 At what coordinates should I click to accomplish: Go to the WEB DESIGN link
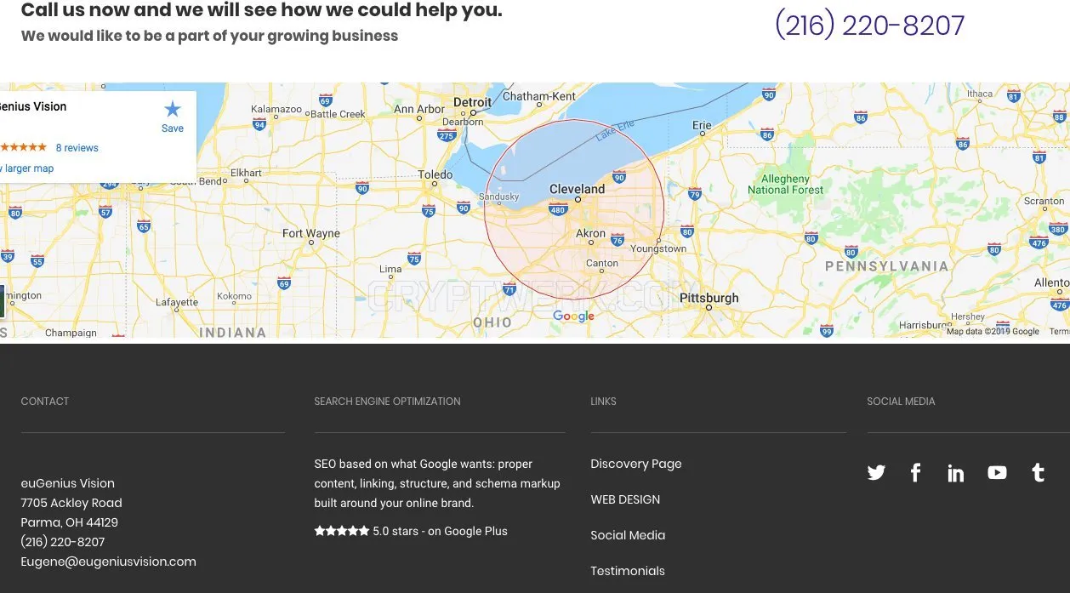point(625,499)
